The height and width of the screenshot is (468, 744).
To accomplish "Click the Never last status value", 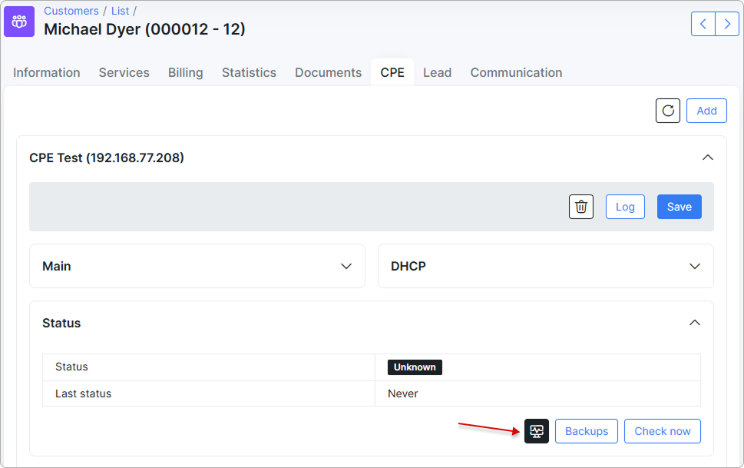I will point(403,394).
